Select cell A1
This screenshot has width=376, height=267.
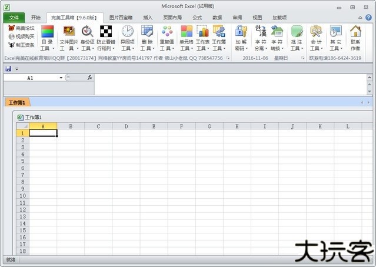(x=43, y=133)
